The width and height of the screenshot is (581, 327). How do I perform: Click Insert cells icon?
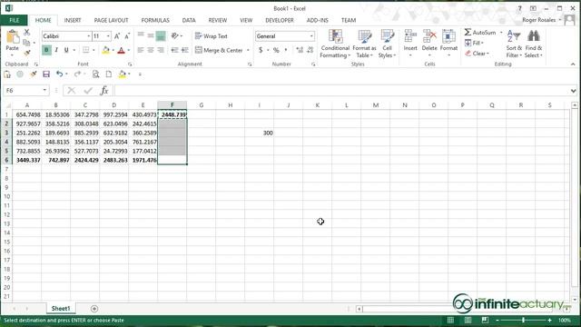click(410, 37)
